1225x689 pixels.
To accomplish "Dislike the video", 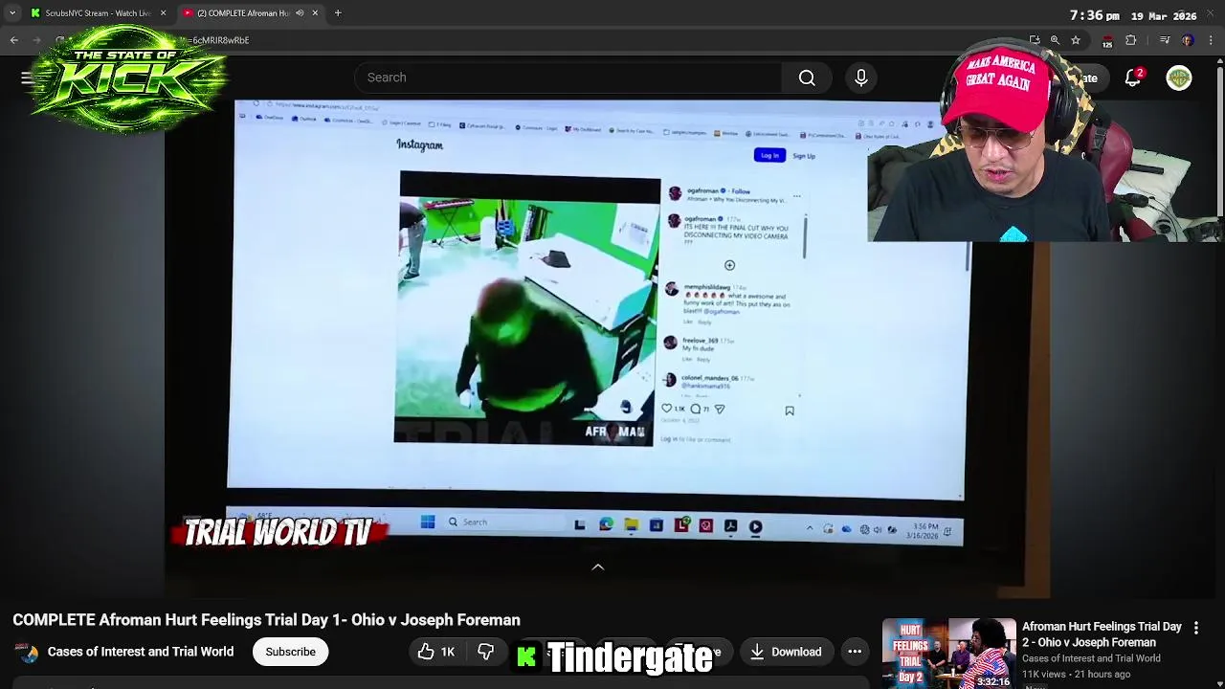I will coord(486,652).
